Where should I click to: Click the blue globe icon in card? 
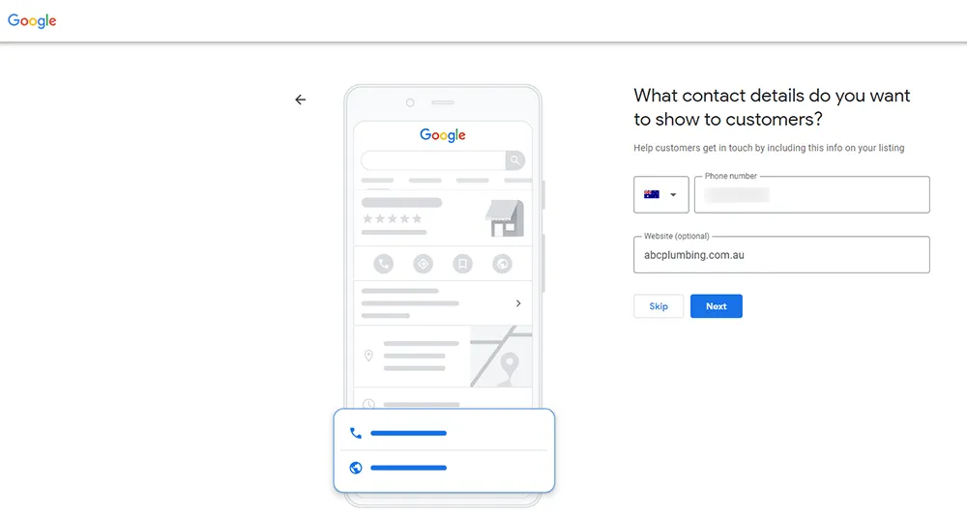point(356,468)
